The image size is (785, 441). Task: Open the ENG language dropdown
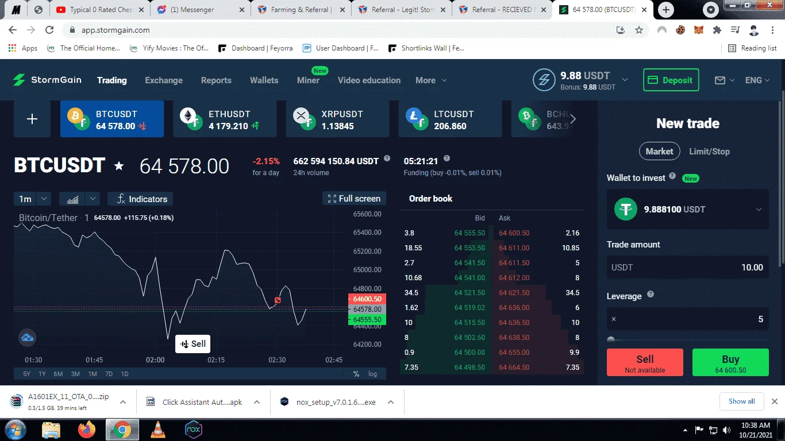pos(757,80)
